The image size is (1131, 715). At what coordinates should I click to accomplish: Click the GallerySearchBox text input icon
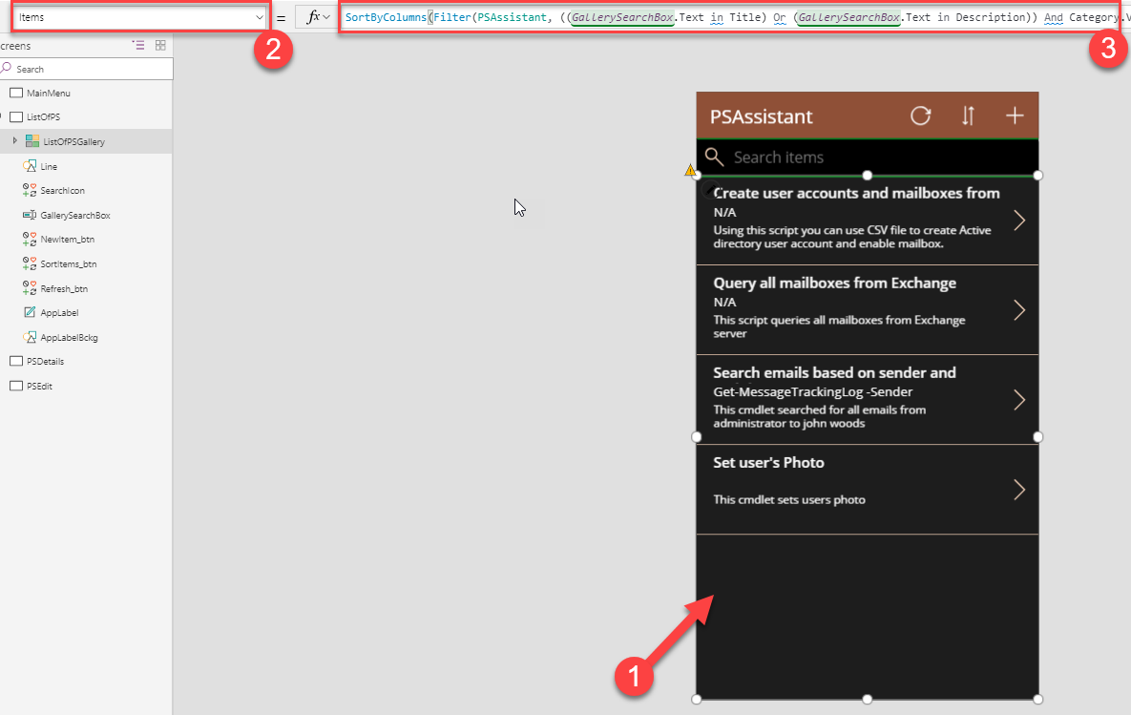click(x=30, y=215)
